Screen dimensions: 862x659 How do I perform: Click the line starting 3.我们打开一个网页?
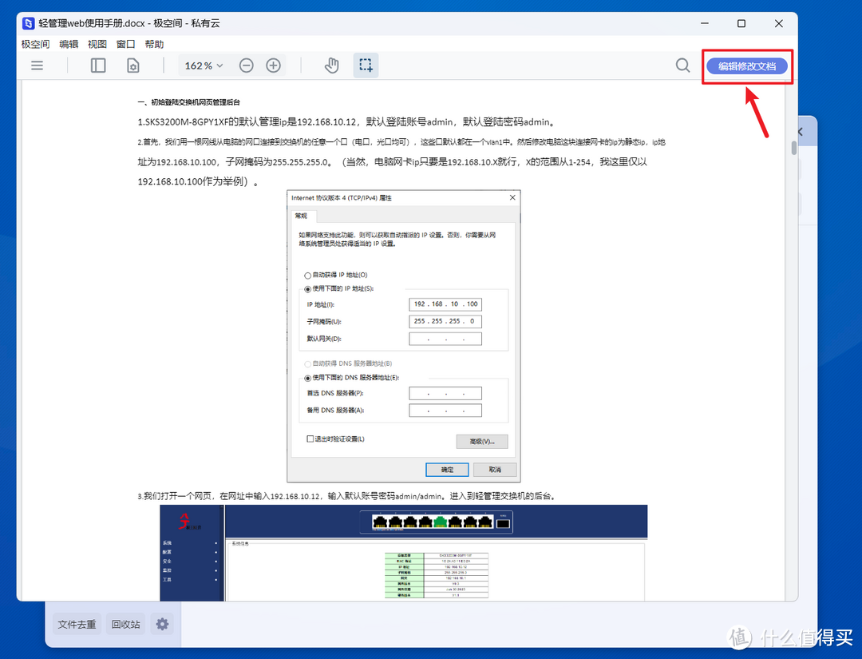tap(347, 496)
